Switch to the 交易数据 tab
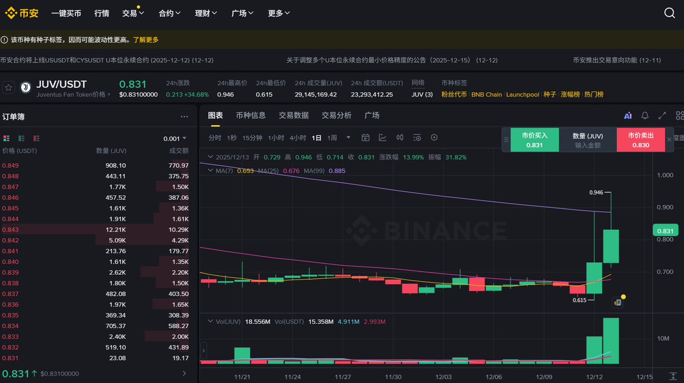The height and width of the screenshot is (383, 684). point(294,116)
